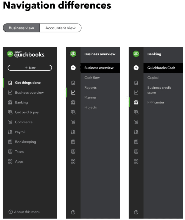Click plus icon in Business overview panel
This screenshot has height=220, width=185.
73,68
